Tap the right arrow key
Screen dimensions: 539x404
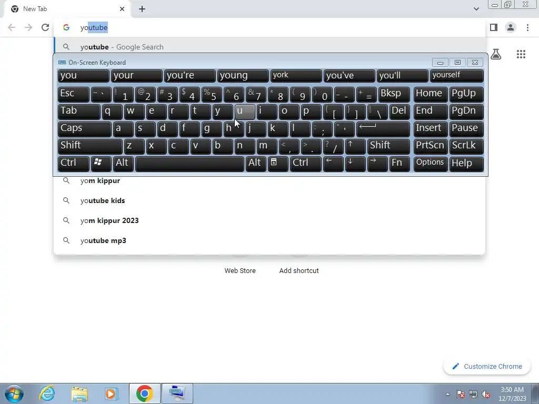[x=377, y=164]
